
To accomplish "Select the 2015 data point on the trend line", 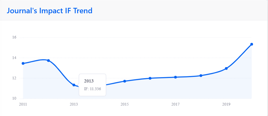I will [x=125, y=81].
